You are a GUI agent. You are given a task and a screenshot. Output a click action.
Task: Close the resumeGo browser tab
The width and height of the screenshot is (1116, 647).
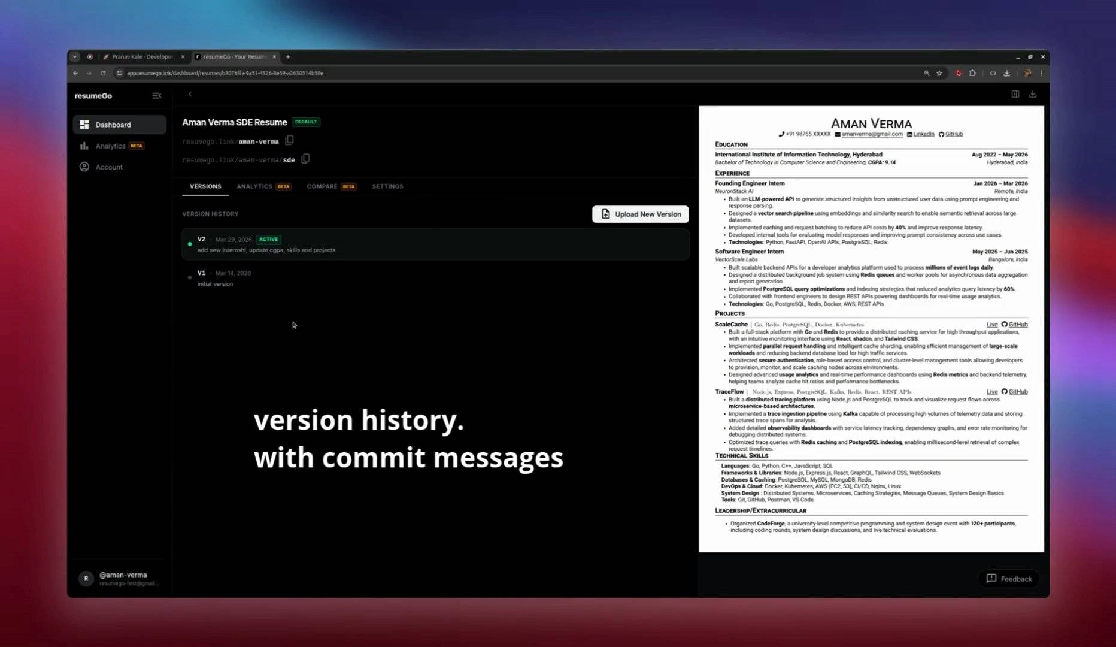[274, 57]
